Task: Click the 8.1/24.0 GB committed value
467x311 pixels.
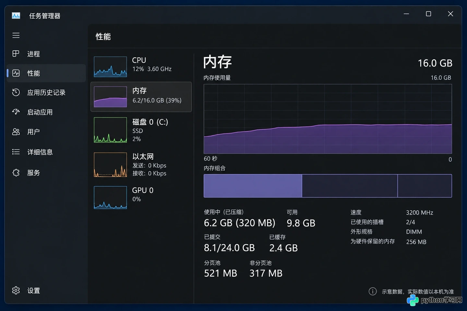Action: (x=229, y=248)
